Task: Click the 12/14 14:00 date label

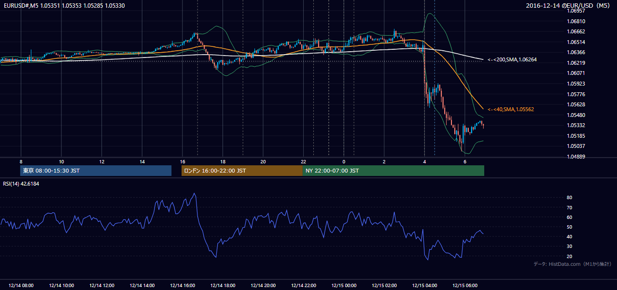Action: pos(142,286)
